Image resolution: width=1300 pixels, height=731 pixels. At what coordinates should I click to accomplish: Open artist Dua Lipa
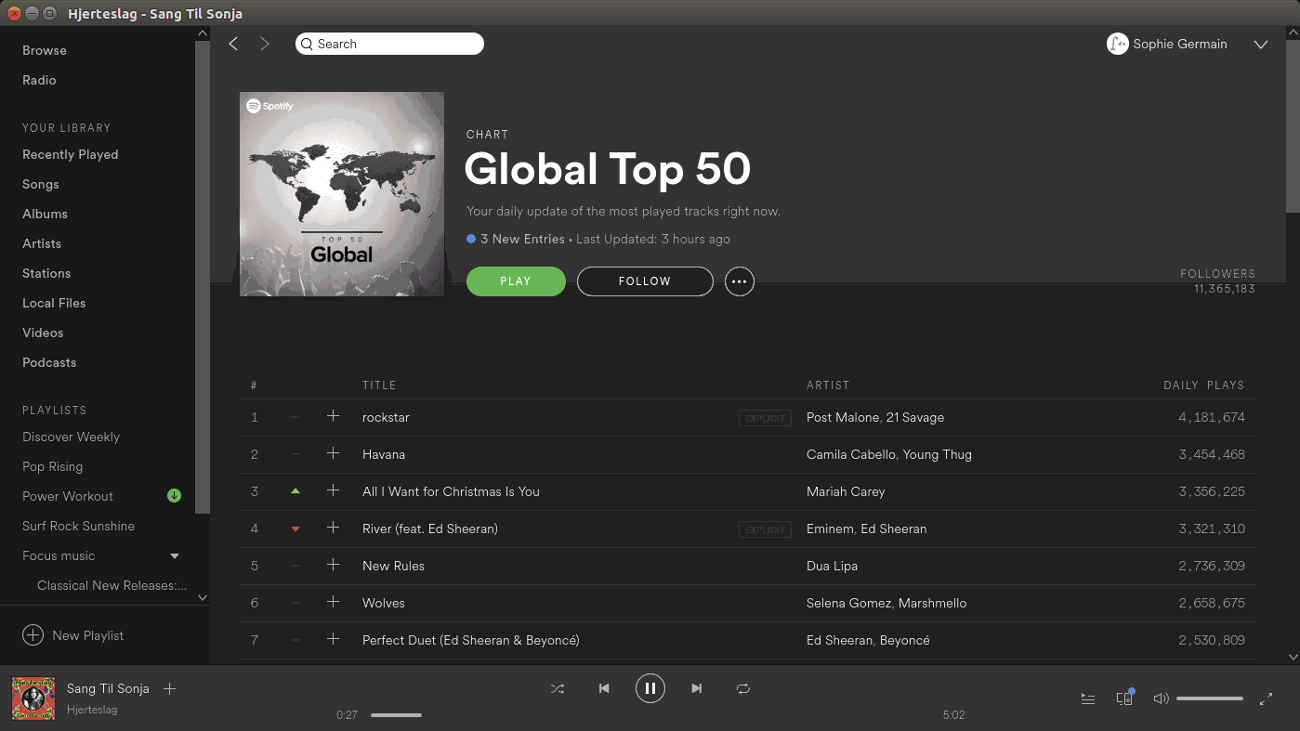click(832, 566)
